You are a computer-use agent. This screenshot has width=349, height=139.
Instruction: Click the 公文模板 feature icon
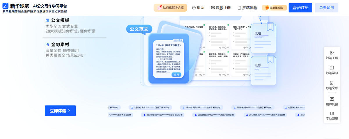[47, 20]
